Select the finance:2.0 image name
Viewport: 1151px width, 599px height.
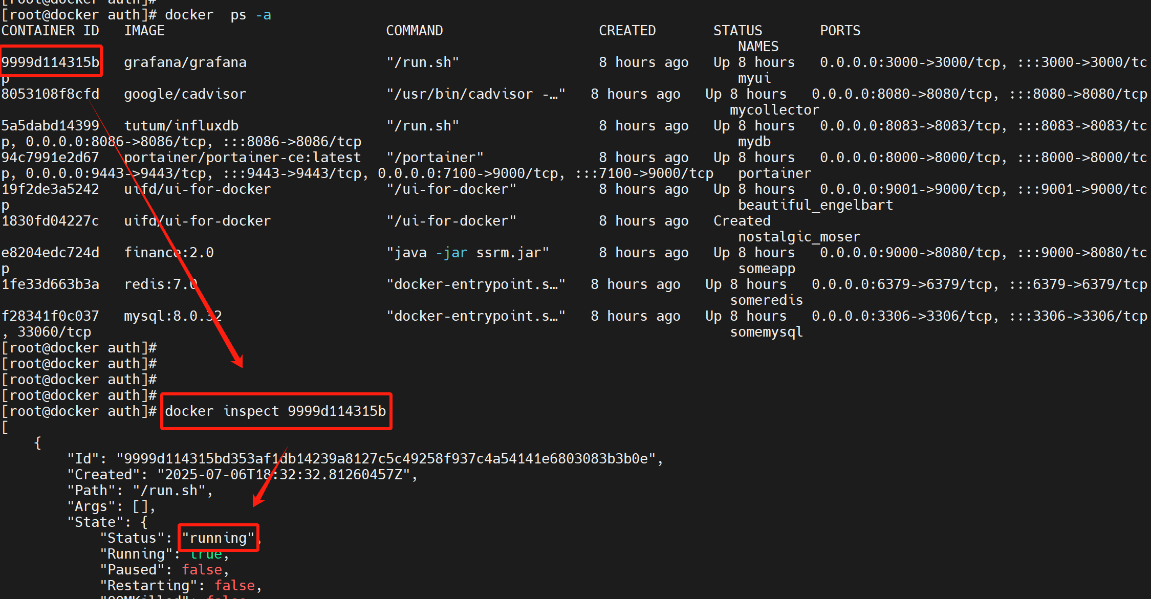point(169,252)
